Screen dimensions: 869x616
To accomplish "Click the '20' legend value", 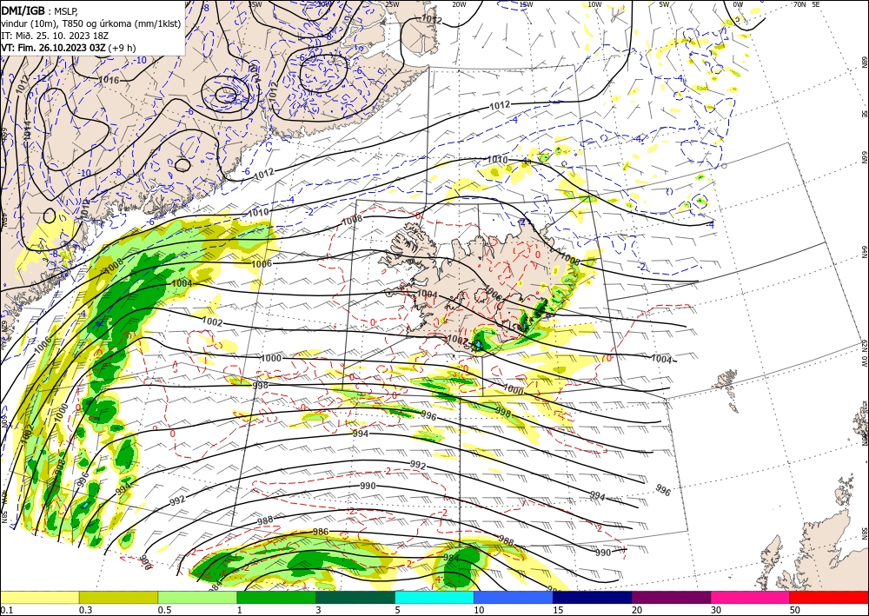I will pos(637,610).
